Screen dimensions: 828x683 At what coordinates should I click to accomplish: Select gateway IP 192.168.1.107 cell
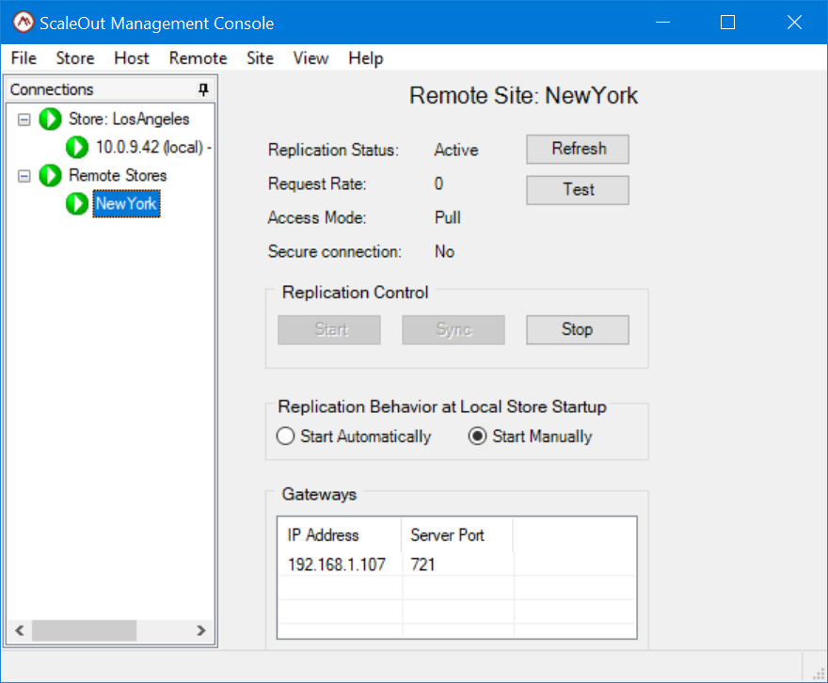pyautogui.click(x=339, y=564)
